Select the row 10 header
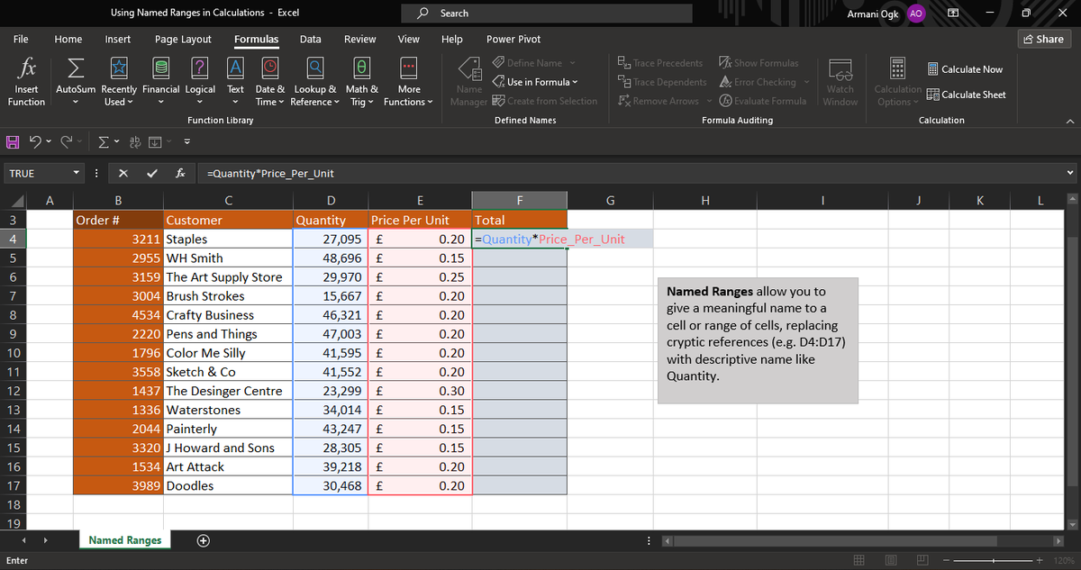 (x=14, y=353)
